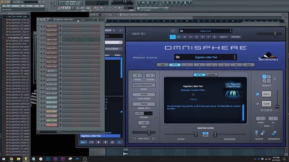Toggle the LATCH trigger button
Screen dimensions: 289x162
(x=140, y=113)
